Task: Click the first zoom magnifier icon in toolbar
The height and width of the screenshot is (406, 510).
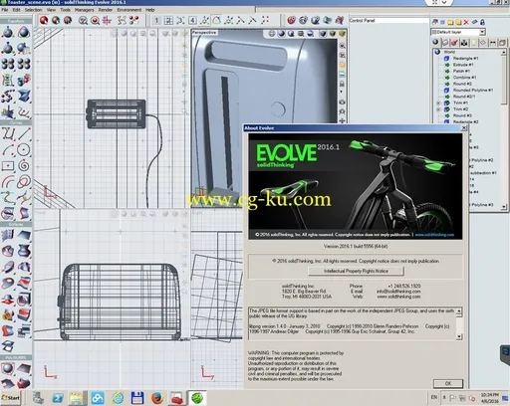Action: click(x=83, y=21)
